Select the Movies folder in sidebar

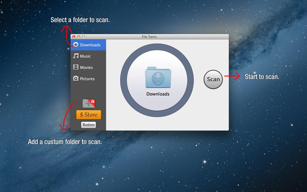click(88, 68)
